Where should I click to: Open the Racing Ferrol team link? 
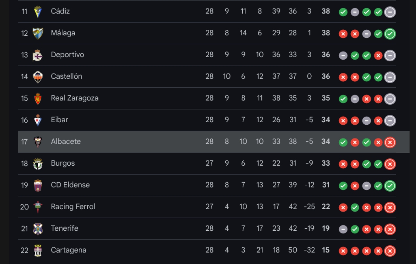click(x=73, y=206)
